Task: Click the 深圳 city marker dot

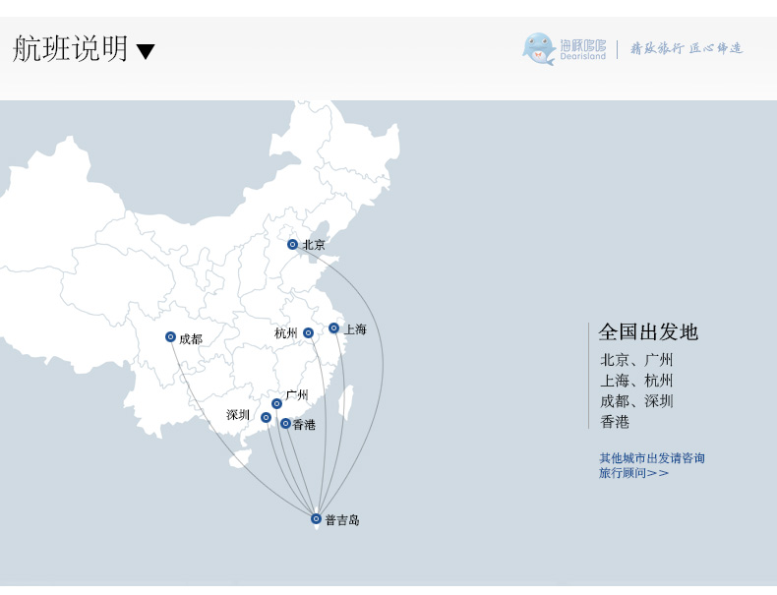Action: (x=267, y=418)
